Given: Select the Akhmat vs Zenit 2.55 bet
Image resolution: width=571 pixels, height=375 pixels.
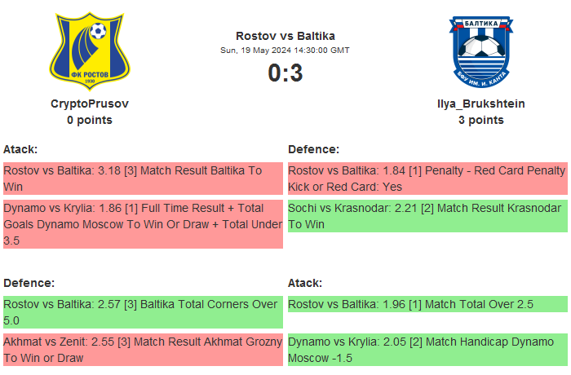Looking at the screenshot, I should click(143, 350).
